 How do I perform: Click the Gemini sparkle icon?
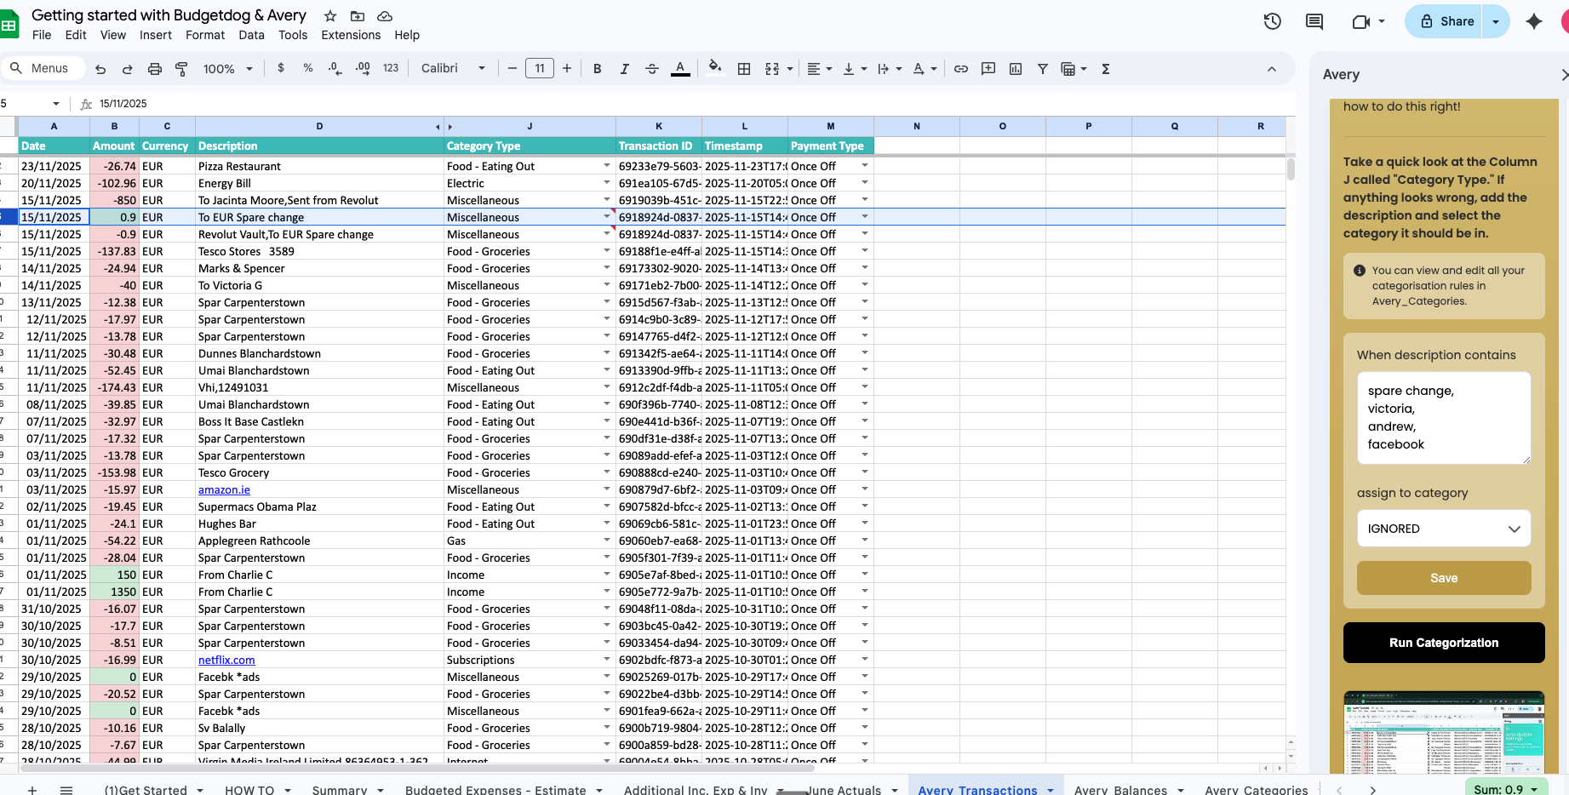1533,21
